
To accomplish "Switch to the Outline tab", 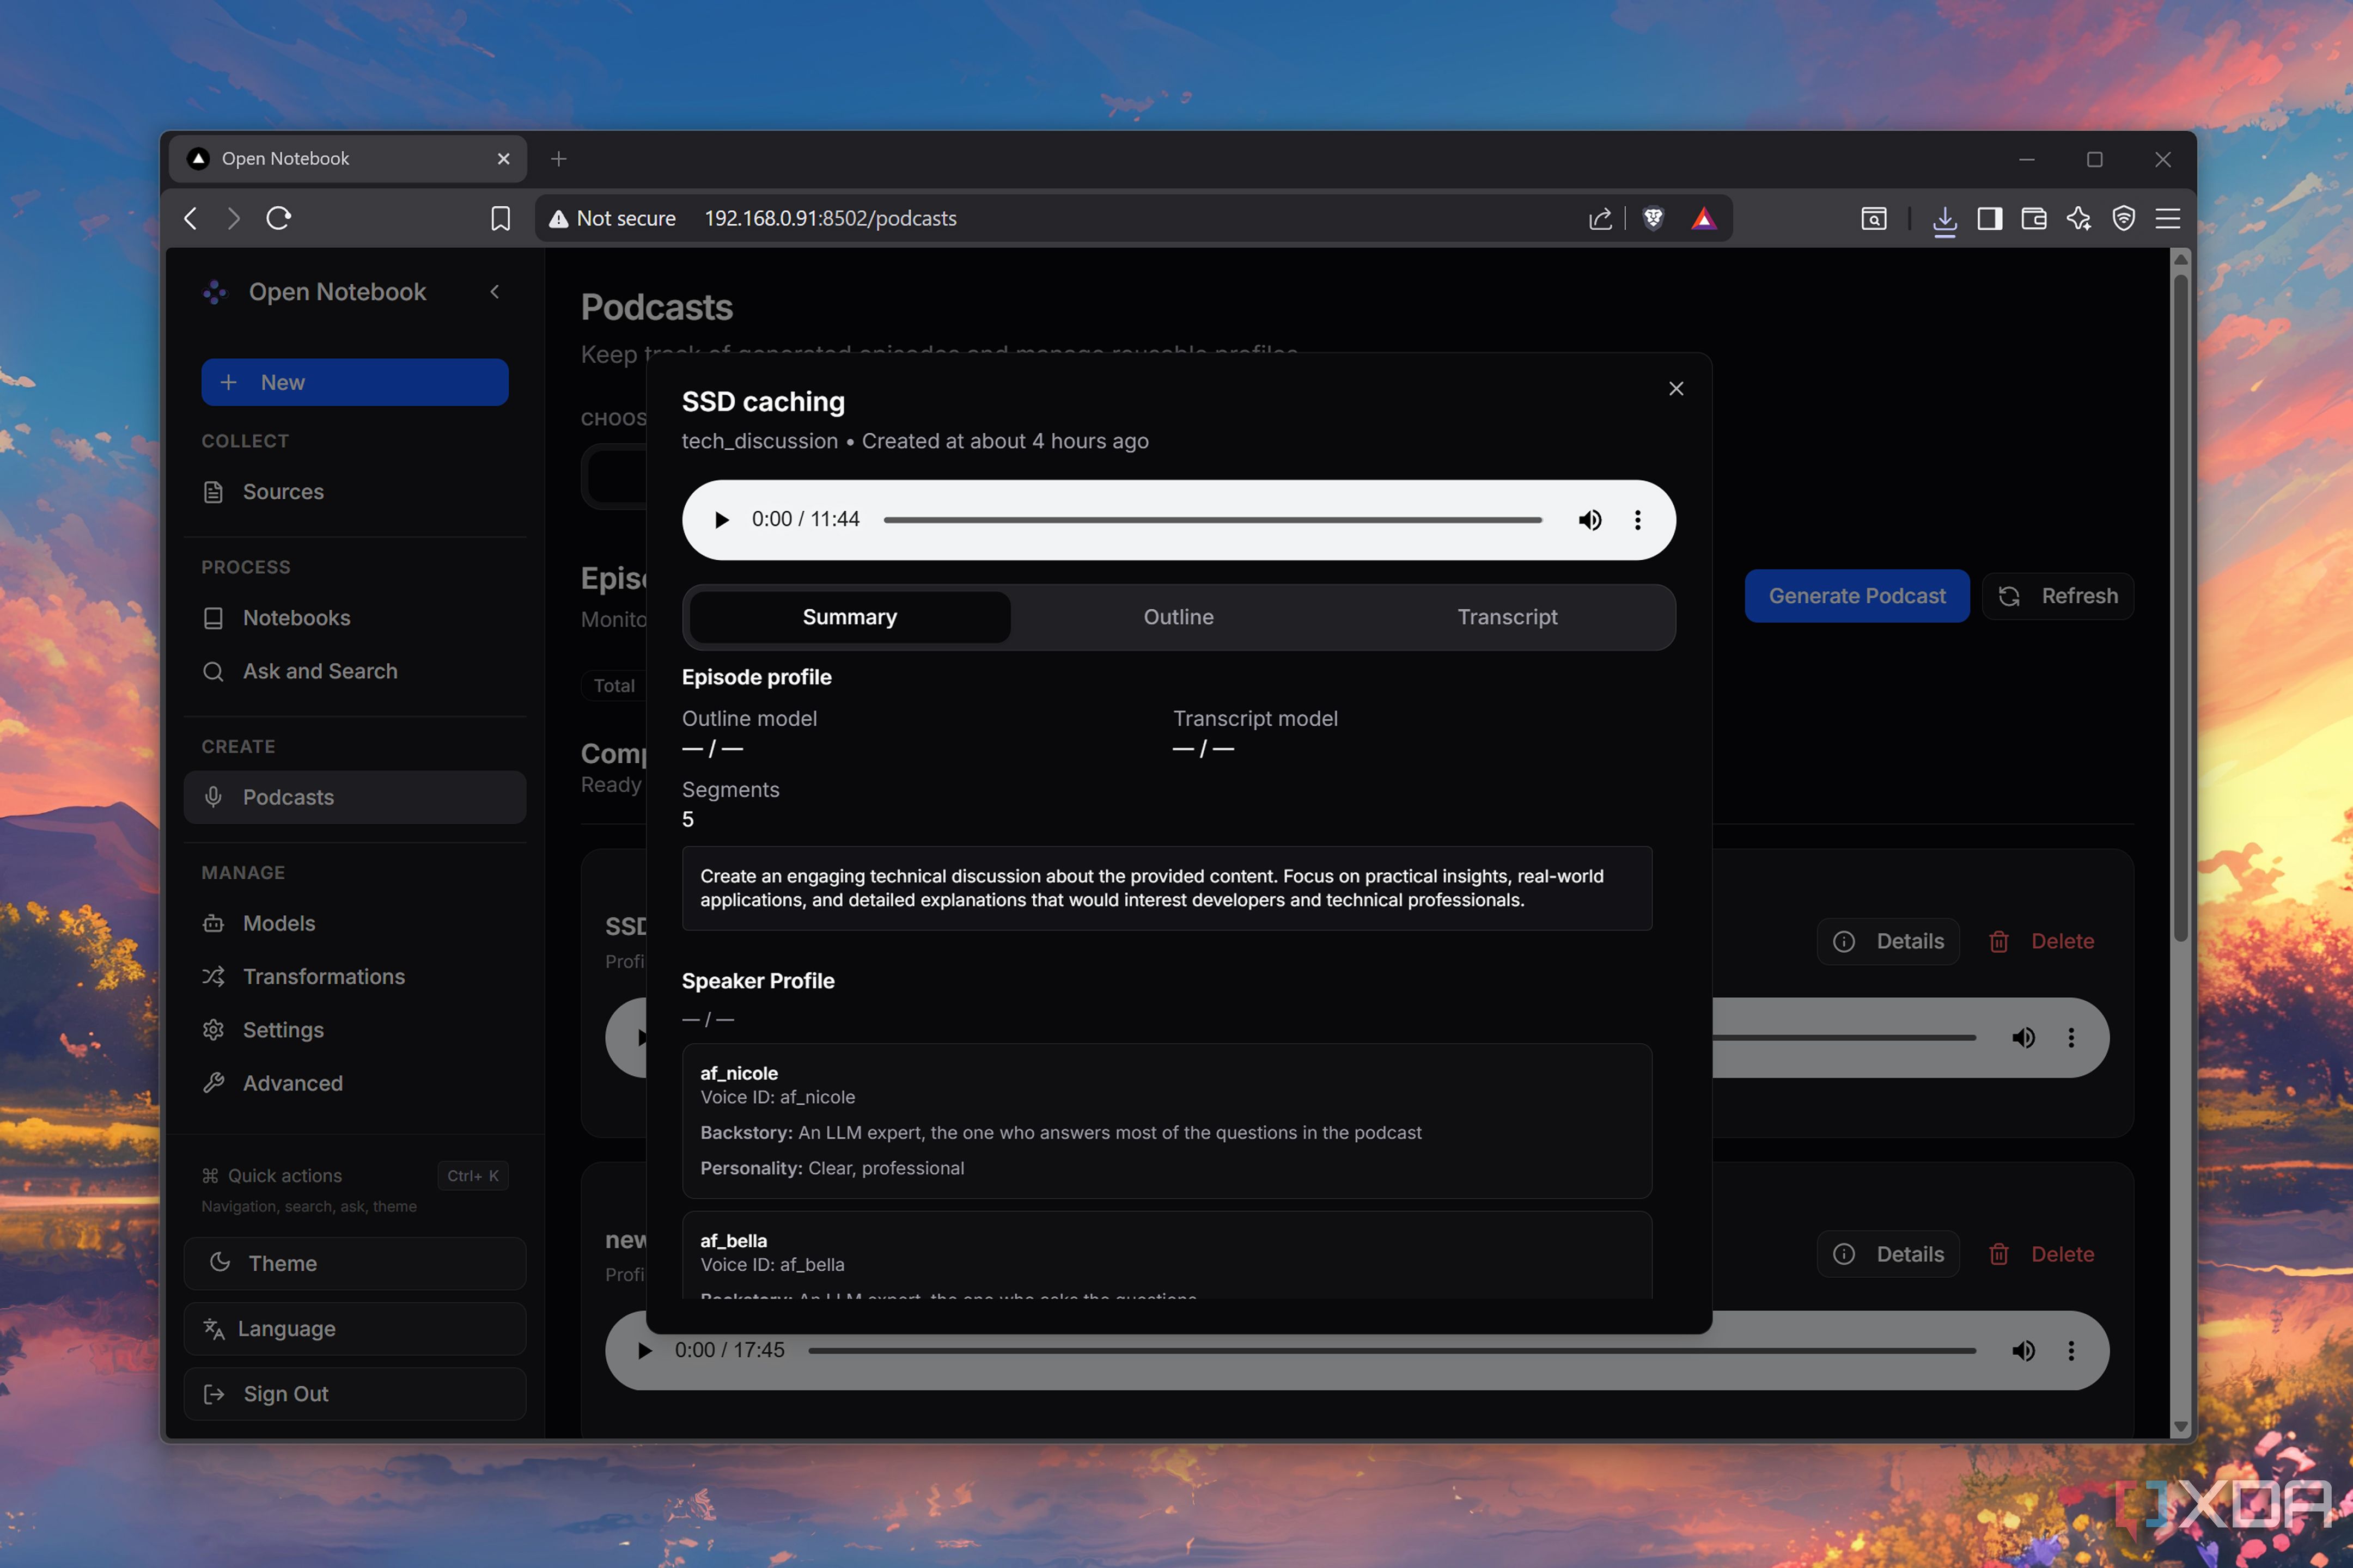I will click(x=1179, y=617).
